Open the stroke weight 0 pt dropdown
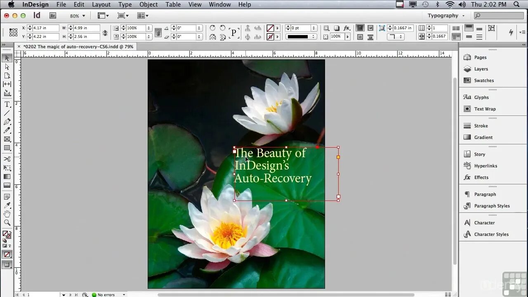The width and height of the screenshot is (528, 297). pos(313,28)
